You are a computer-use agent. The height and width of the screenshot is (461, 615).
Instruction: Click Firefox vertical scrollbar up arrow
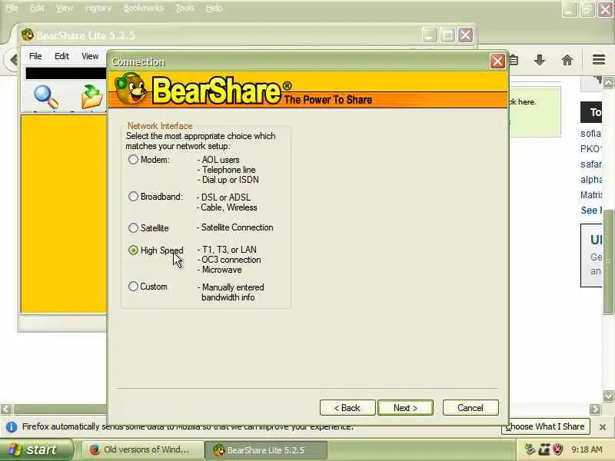608,83
